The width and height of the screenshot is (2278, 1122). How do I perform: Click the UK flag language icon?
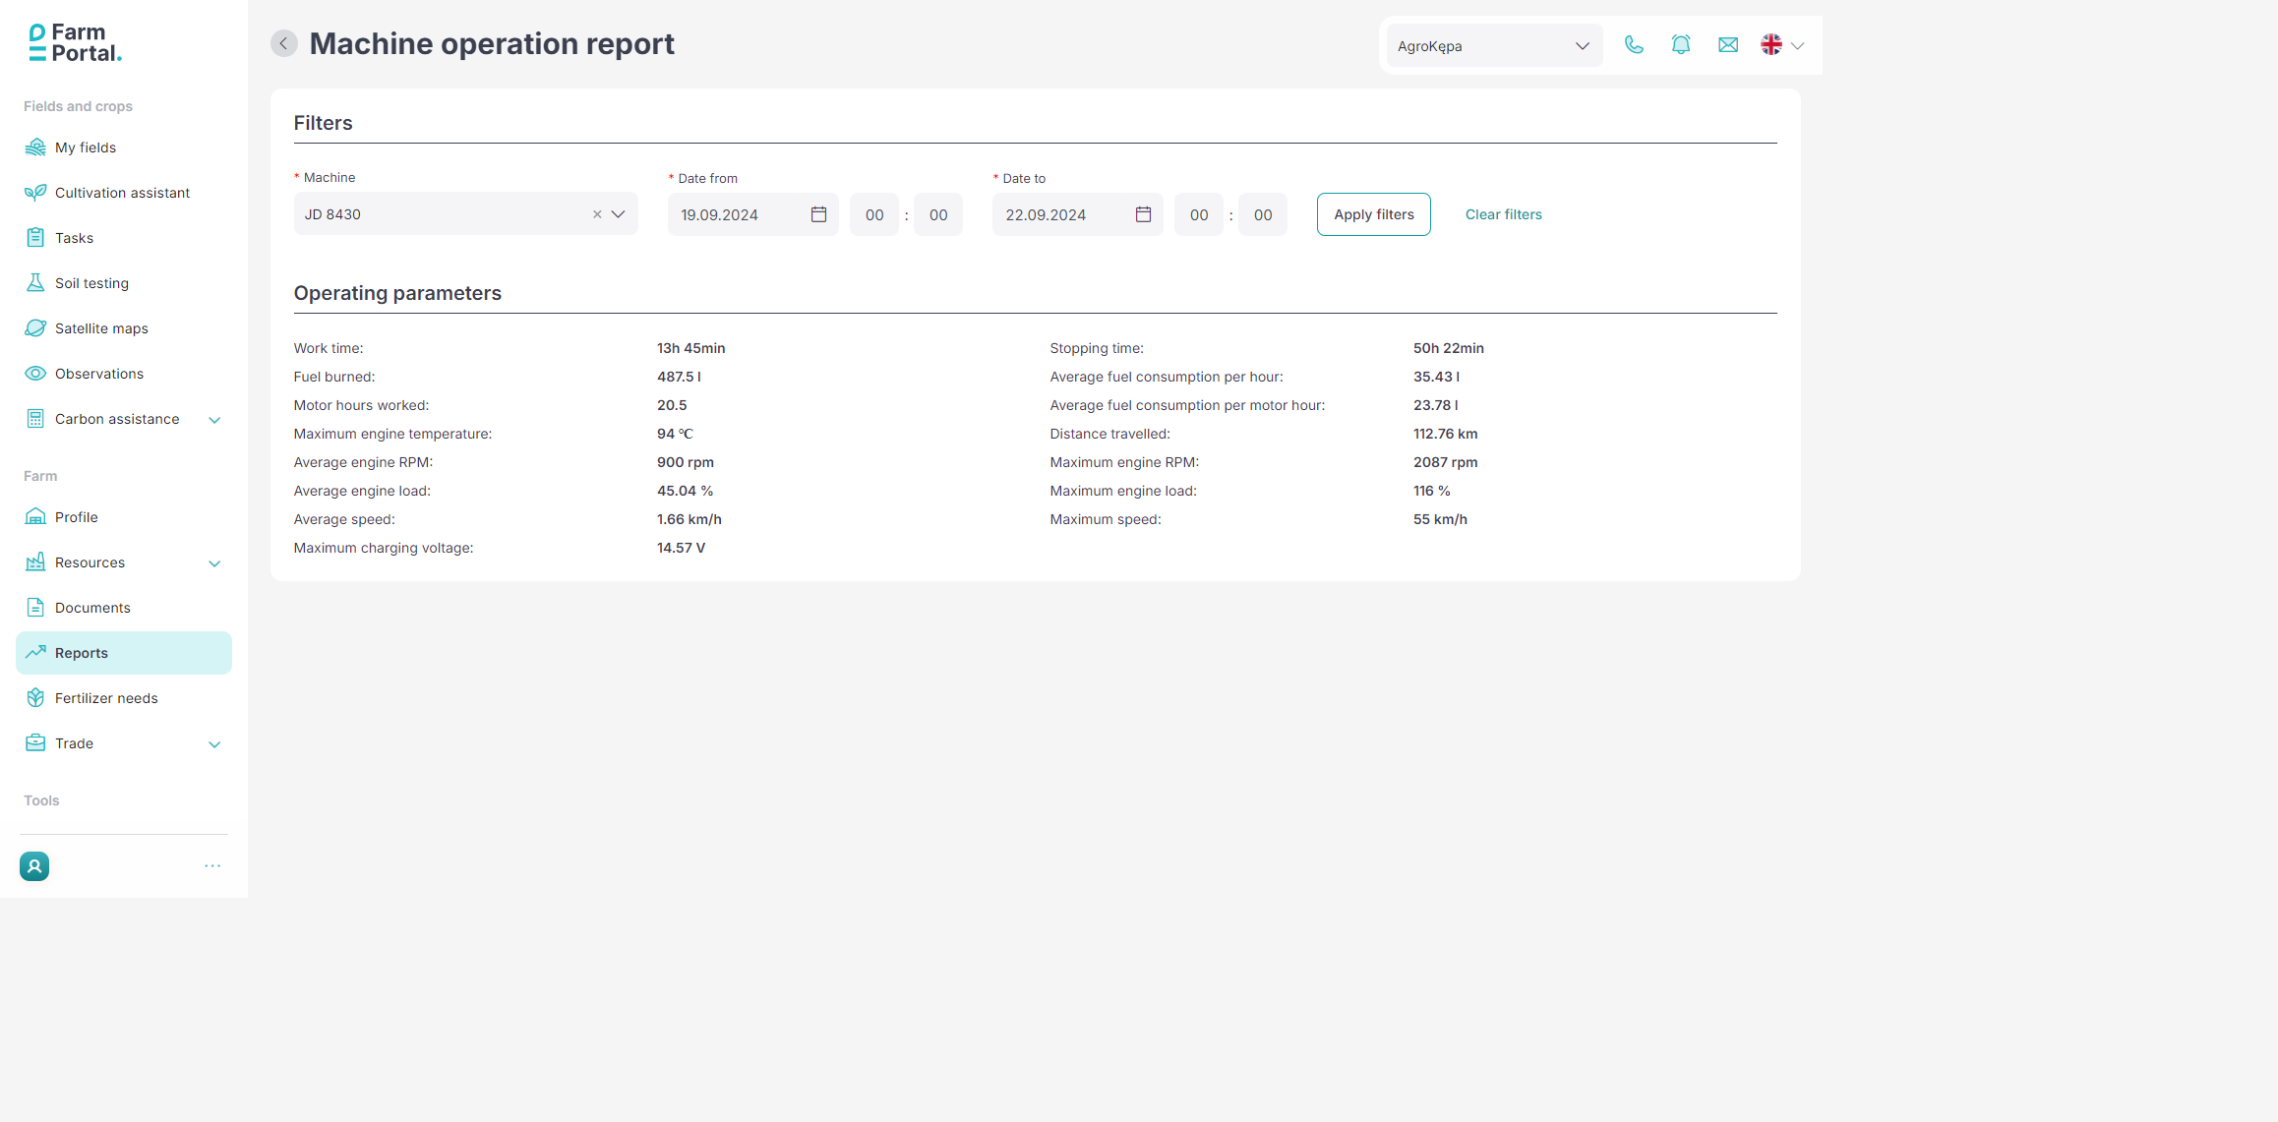coord(1771,45)
